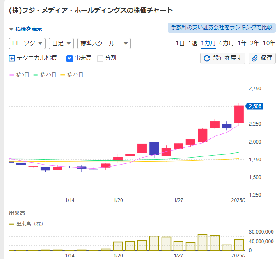Open the ローソク chart type dropdown
The image size is (279, 259).
pyautogui.click(x=27, y=44)
